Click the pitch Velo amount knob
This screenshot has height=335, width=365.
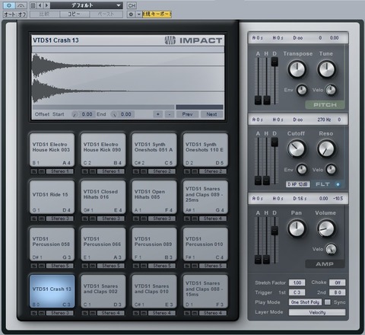tap(331, 90)
